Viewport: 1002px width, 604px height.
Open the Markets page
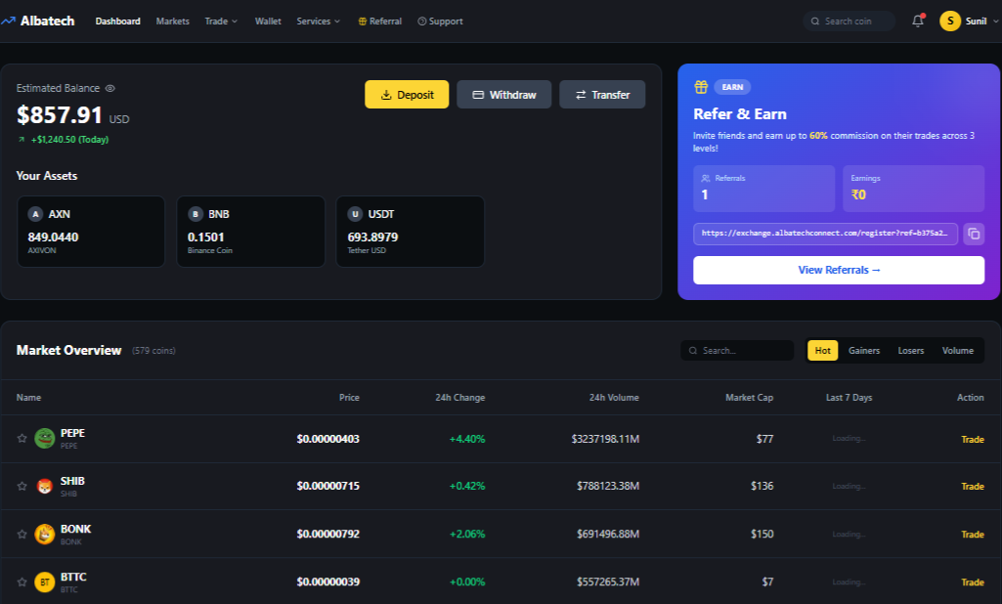click(172, 22)
